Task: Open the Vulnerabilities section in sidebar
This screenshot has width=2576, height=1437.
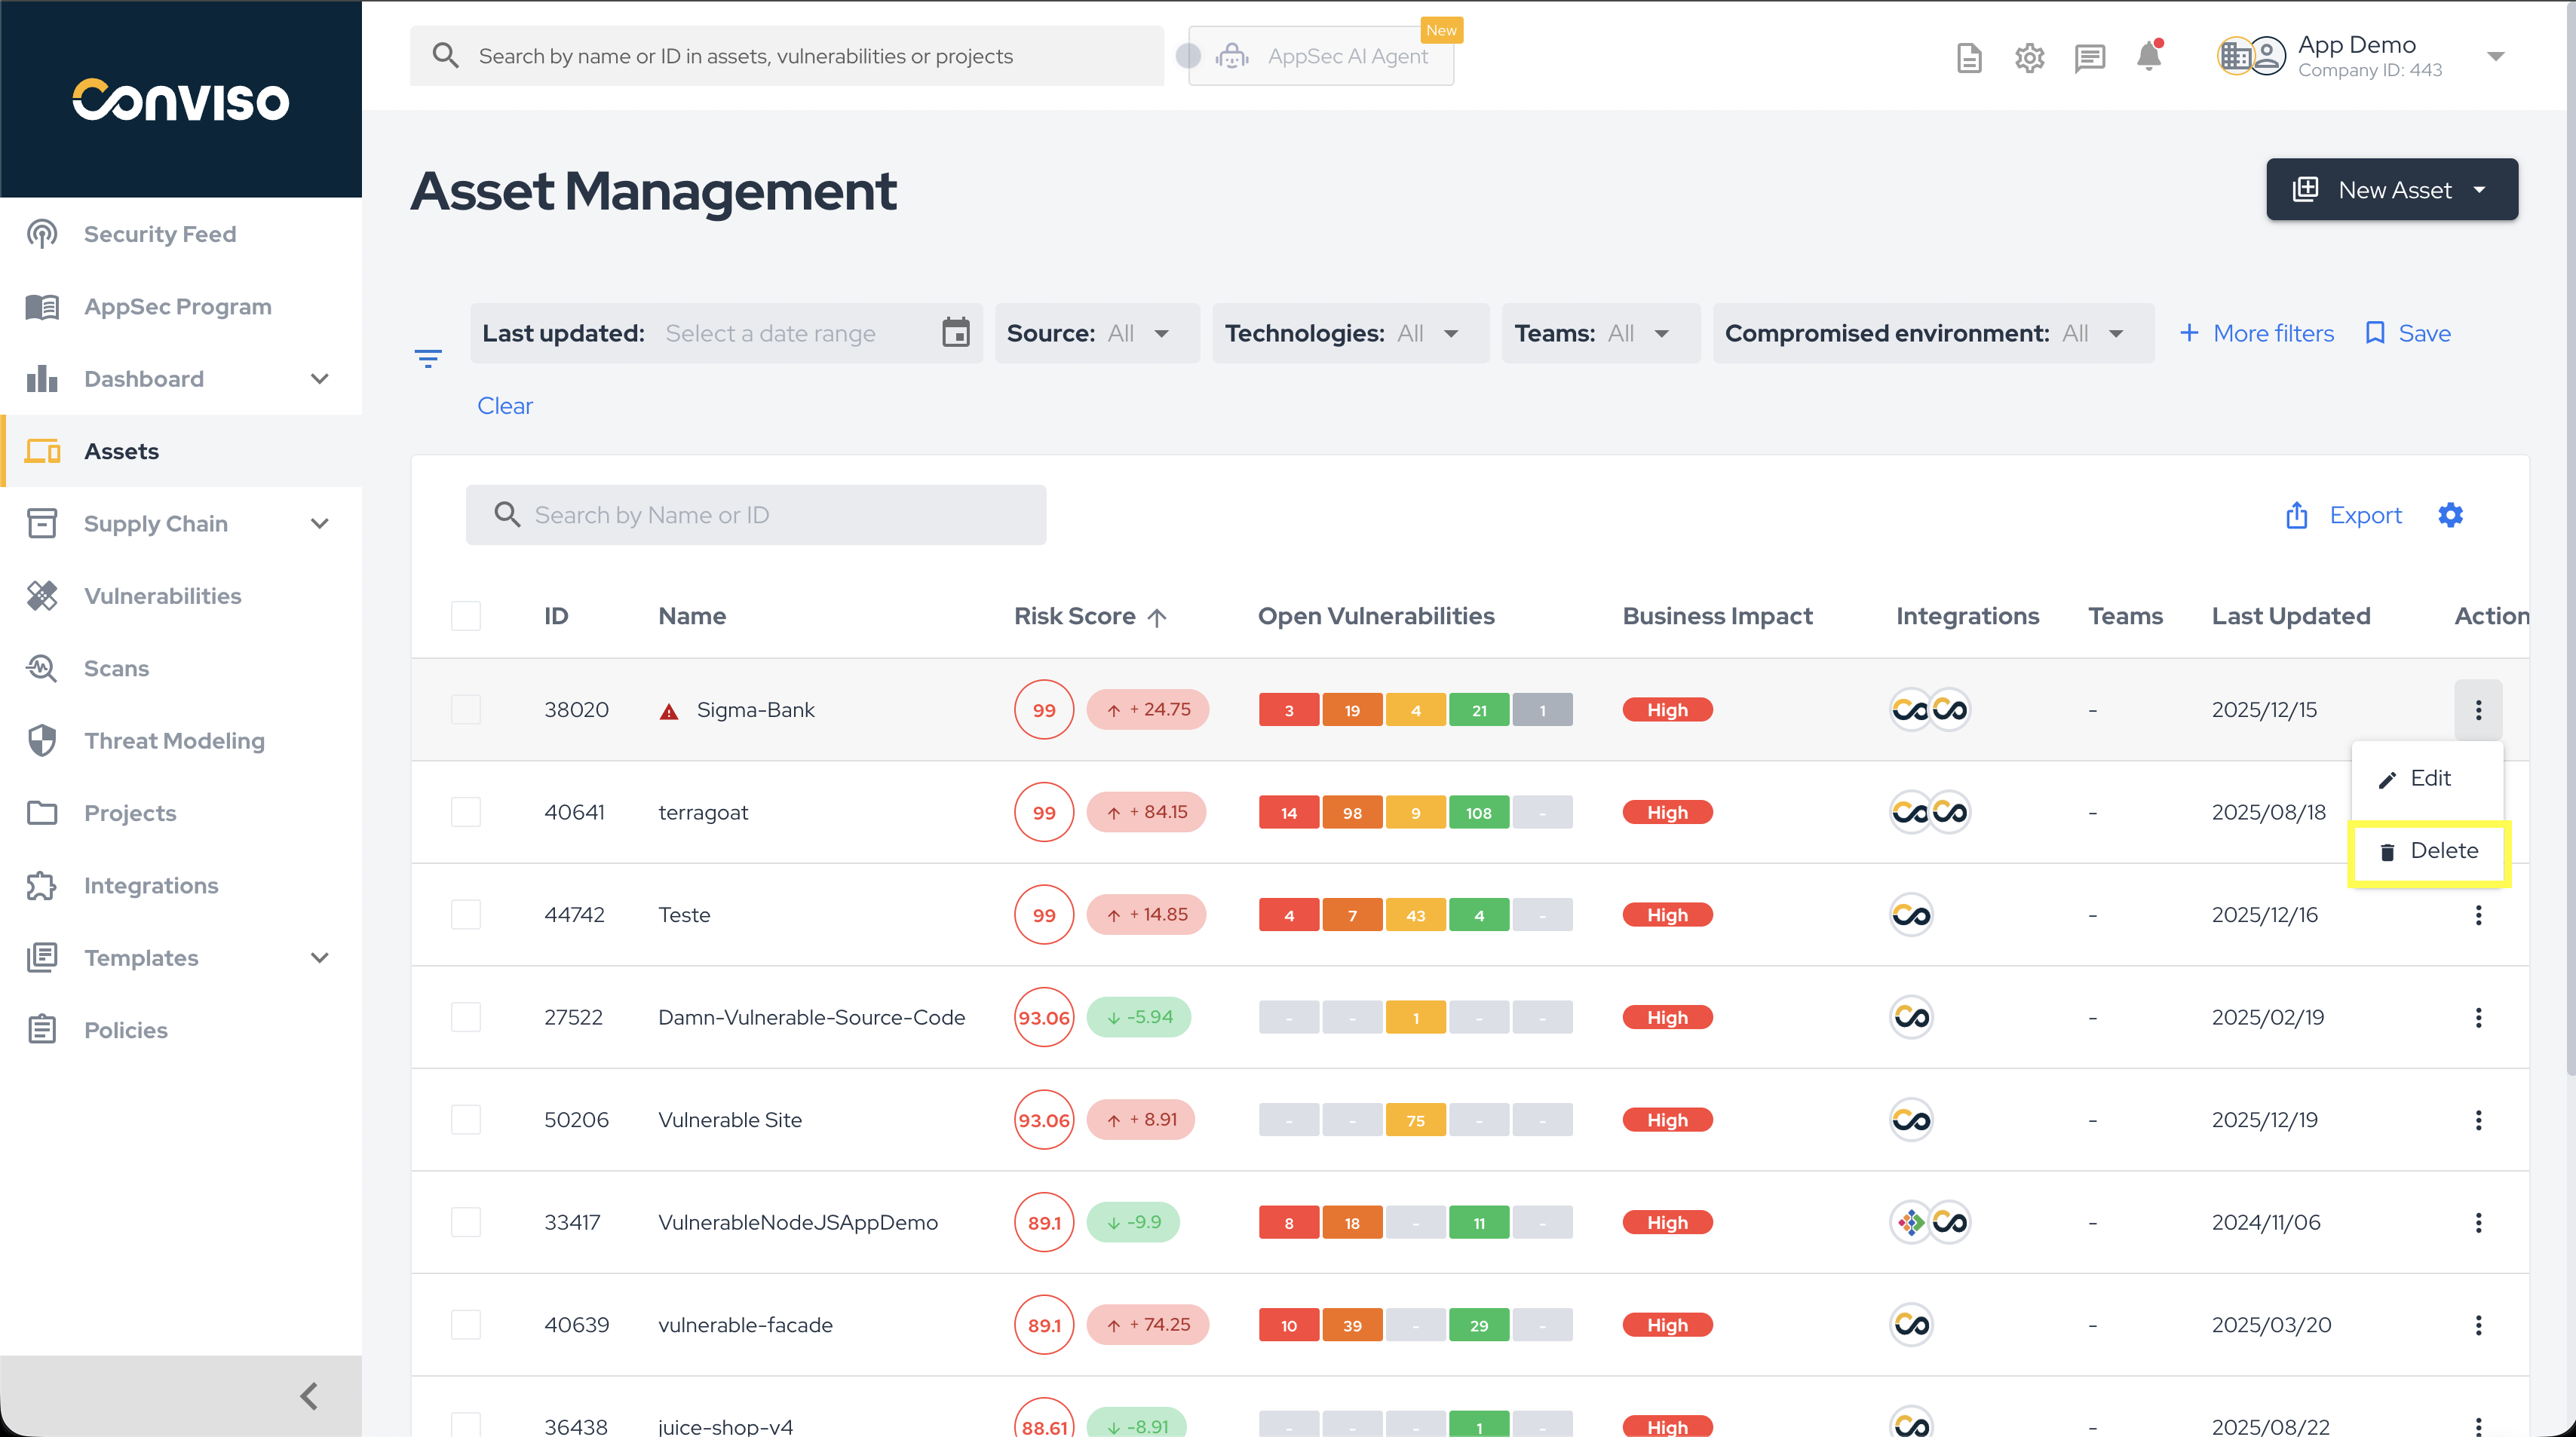Action: coord(162,595)
